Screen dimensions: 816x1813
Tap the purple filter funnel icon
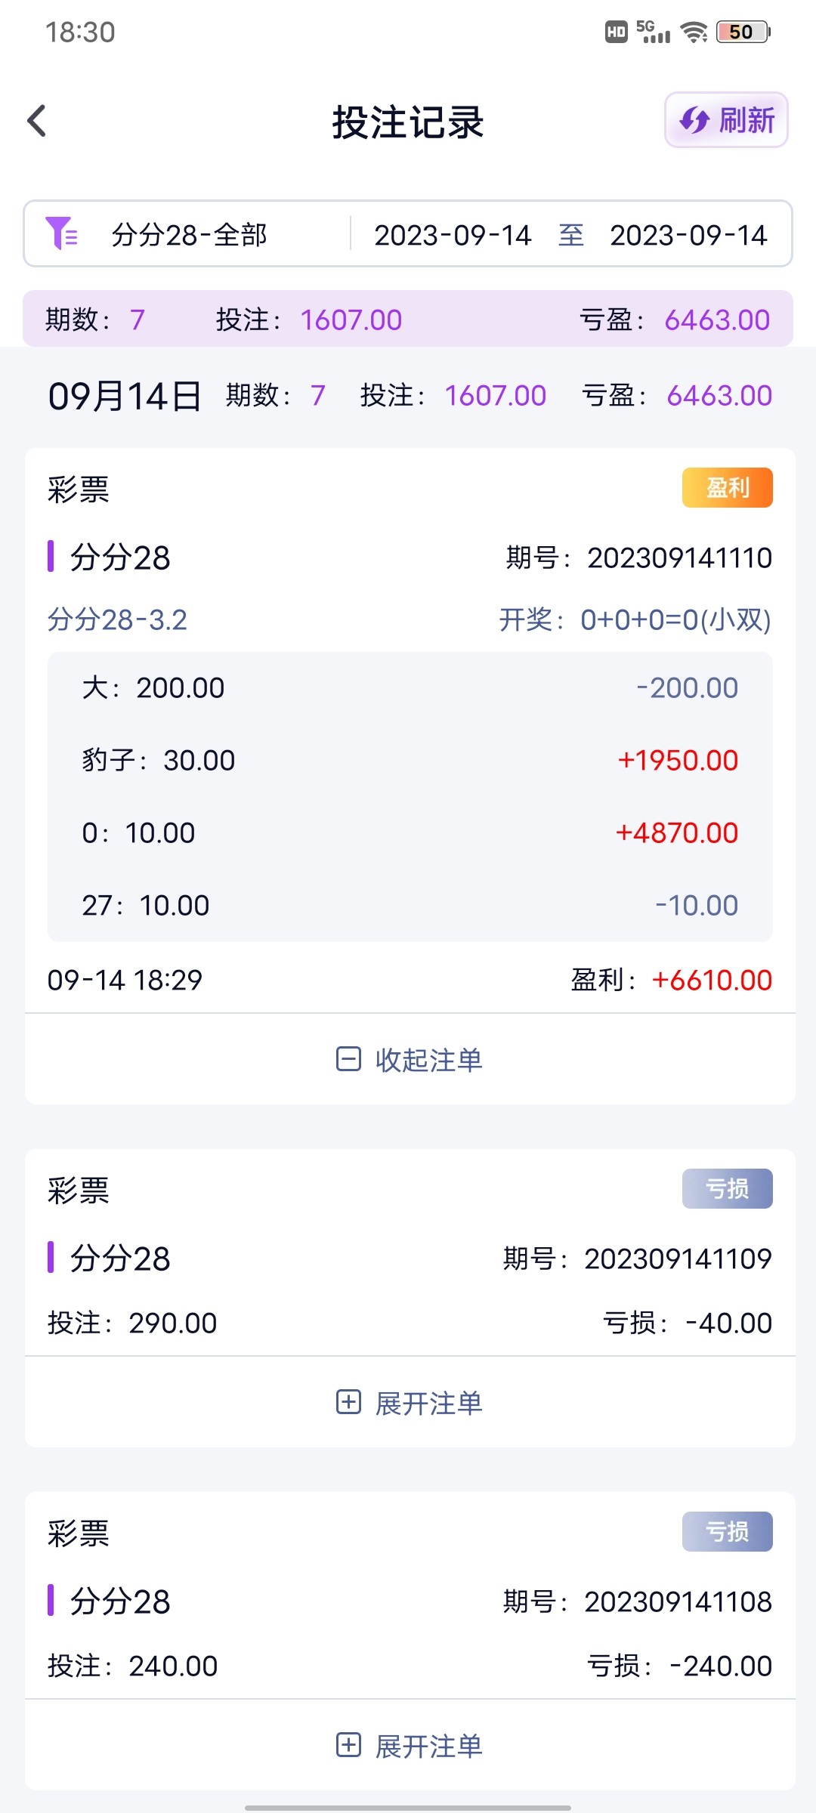click(x=61, y=233)
